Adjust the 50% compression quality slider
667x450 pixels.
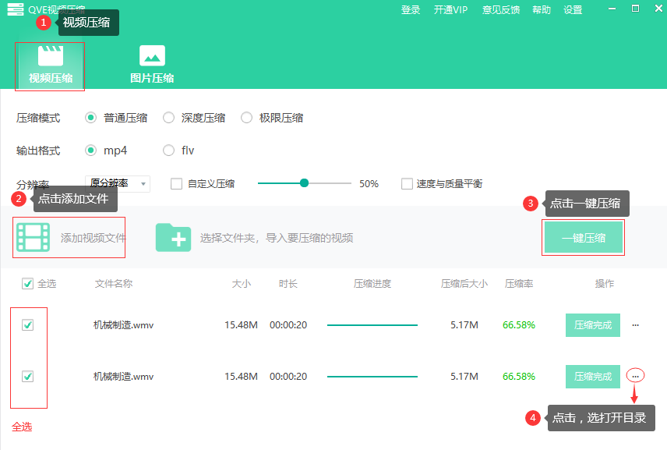tap(304, 183)
